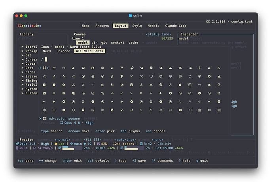Select the Nerd glyph set option
Viewport: 273px width, 182px height.
[x=47, y=51]
